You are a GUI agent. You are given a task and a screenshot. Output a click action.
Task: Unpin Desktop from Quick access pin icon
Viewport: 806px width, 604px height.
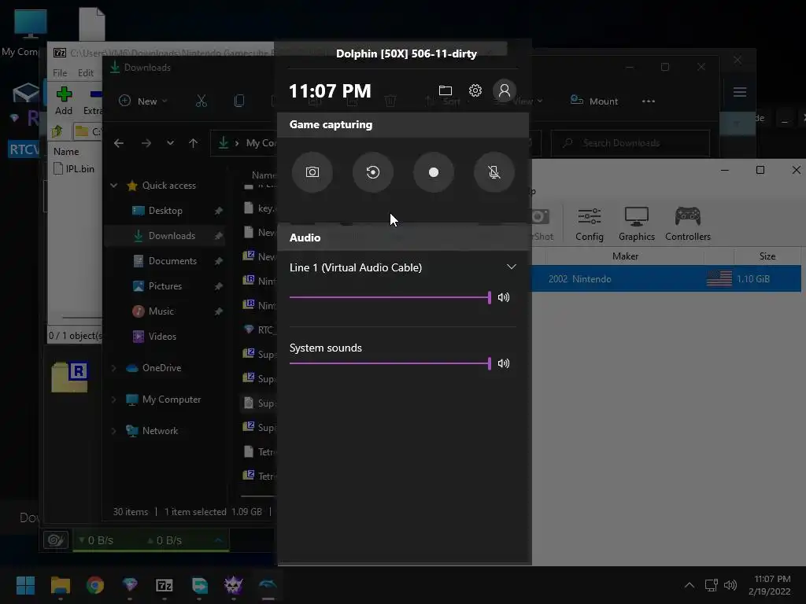219,211
